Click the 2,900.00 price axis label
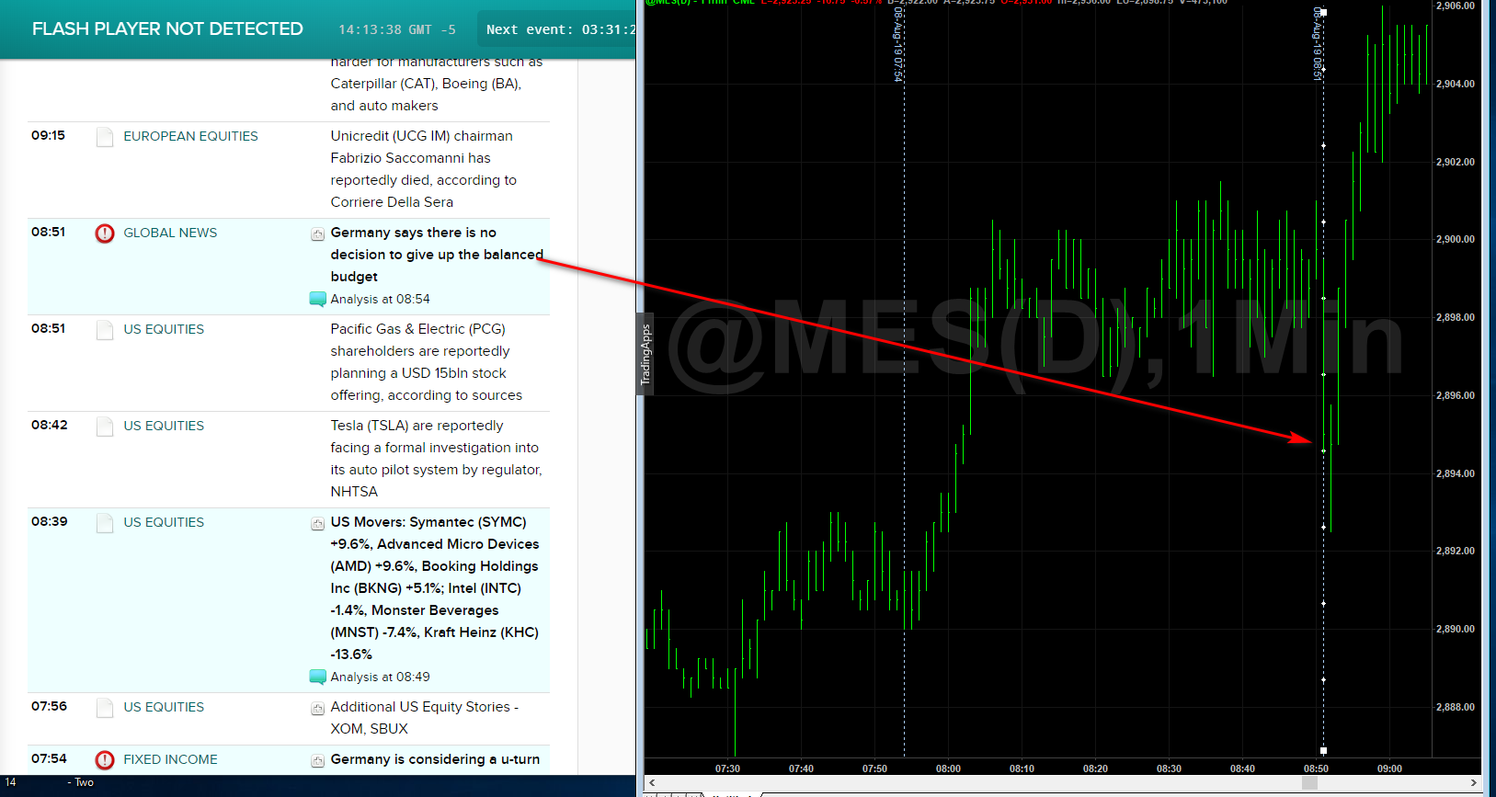1496x797 pixels. pos(1455,239)
